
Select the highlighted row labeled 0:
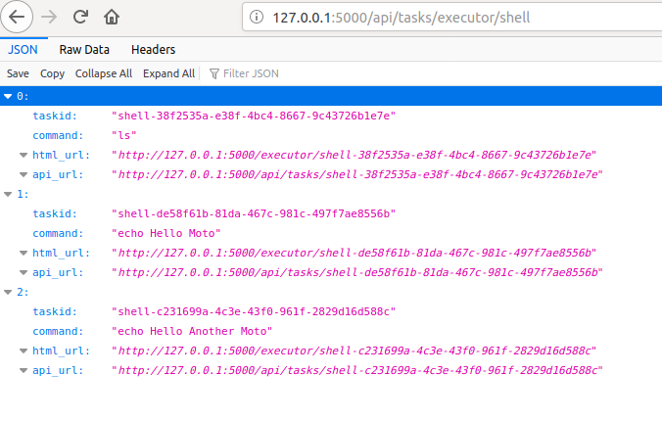coord(331,96)
